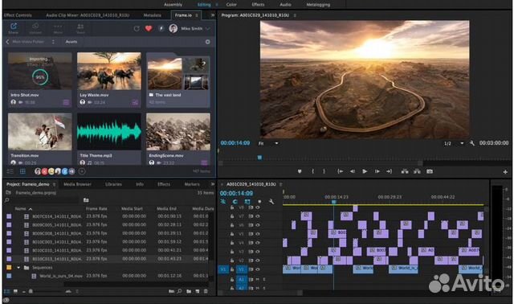
Task: Switch to the Color workspace tab
Action: pos(231,5)
